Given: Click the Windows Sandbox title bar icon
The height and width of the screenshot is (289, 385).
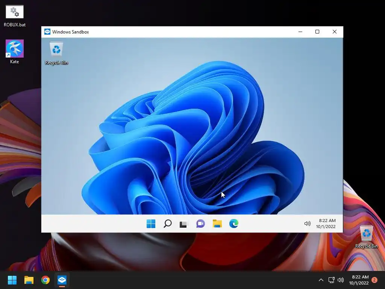Looking at the screenshot, I should pos(47,32).
